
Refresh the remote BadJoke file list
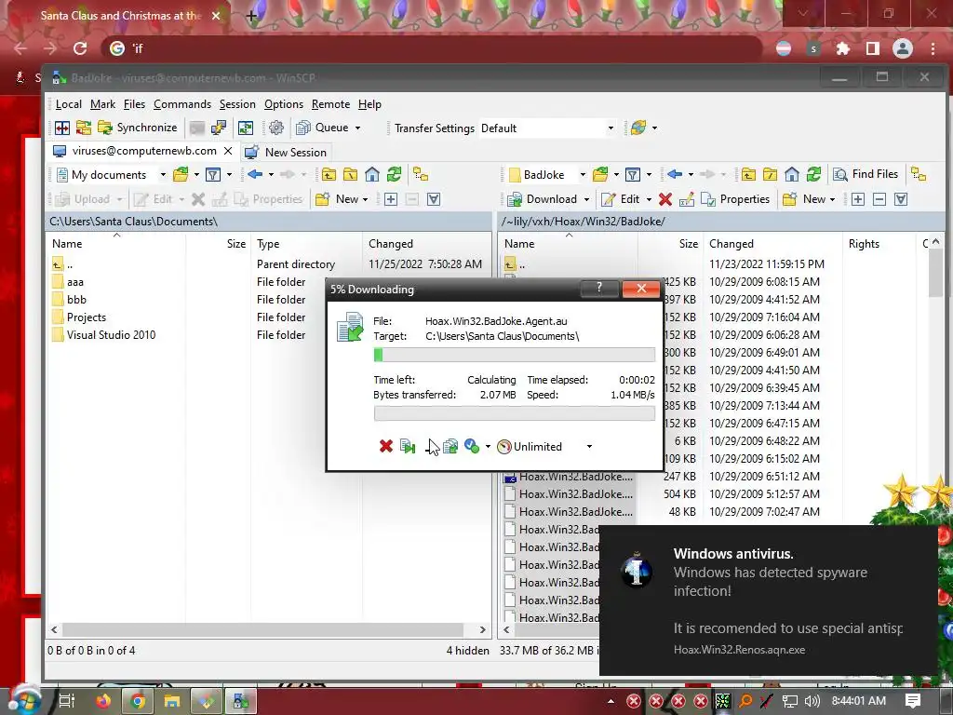pos(813,175)
